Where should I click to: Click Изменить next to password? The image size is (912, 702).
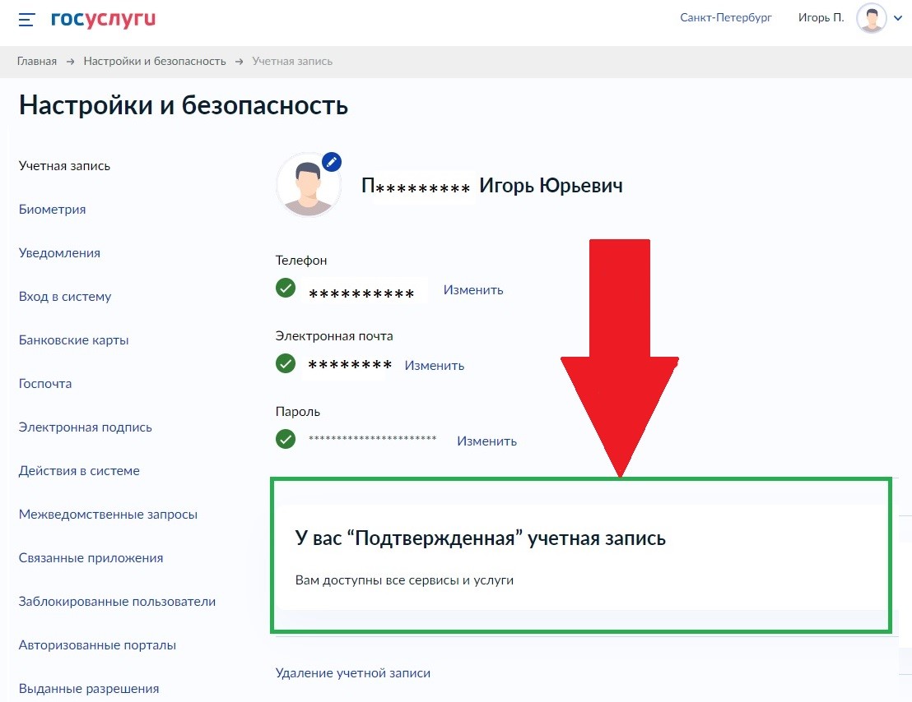486,441
